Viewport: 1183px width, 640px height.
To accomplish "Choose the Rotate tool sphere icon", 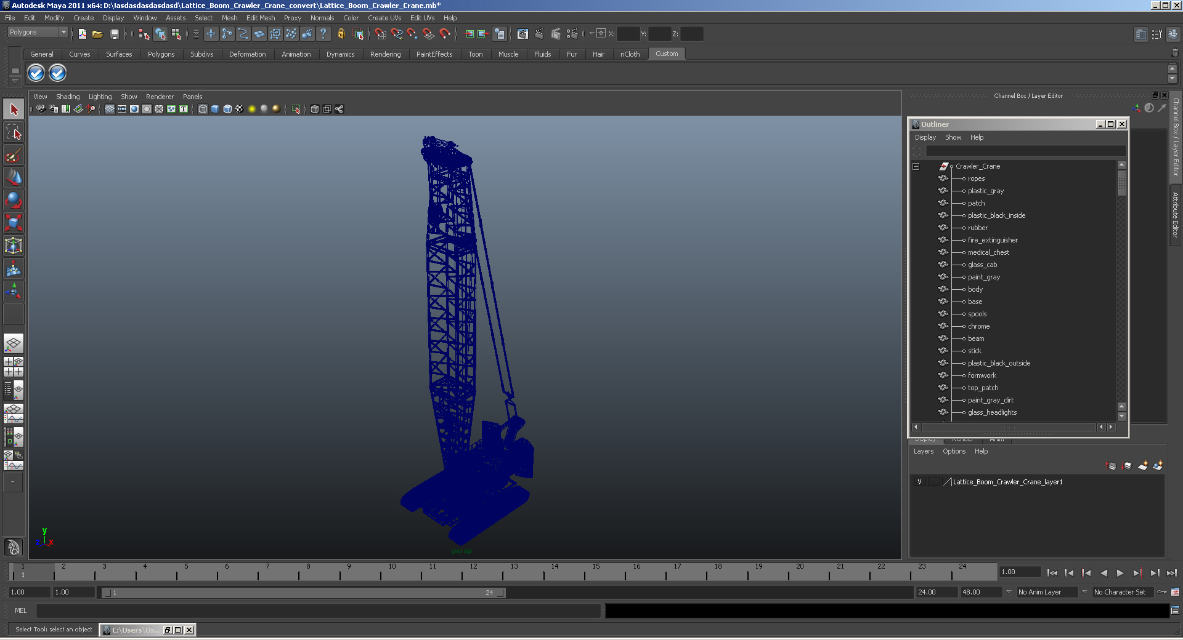I will 14,200.
